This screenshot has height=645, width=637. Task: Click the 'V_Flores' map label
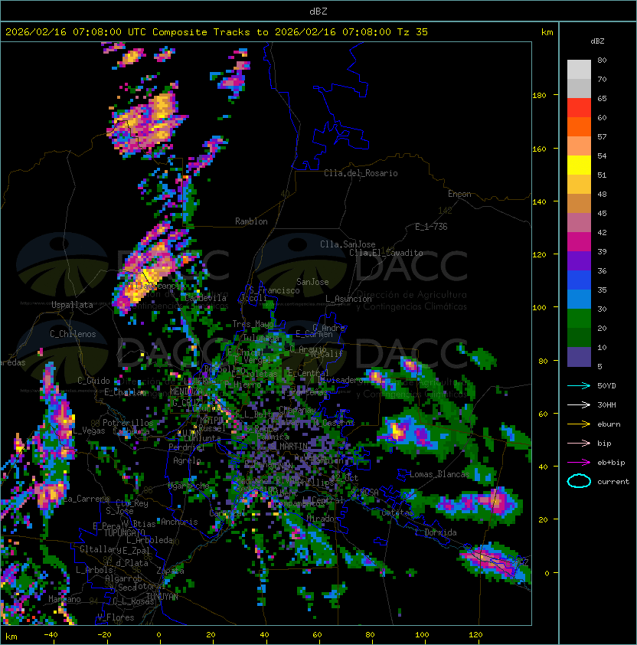click(x=116, y=617)
